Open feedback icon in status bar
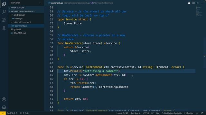The image size is (206, 115). pyautogui.click(x=197, y=113)
